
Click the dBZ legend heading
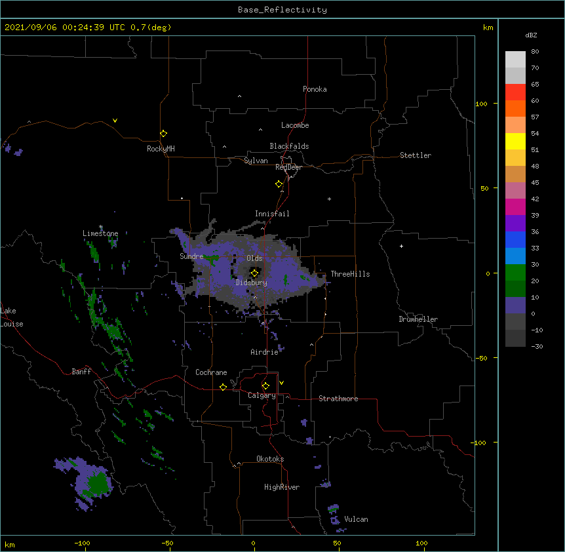[531, 35]
